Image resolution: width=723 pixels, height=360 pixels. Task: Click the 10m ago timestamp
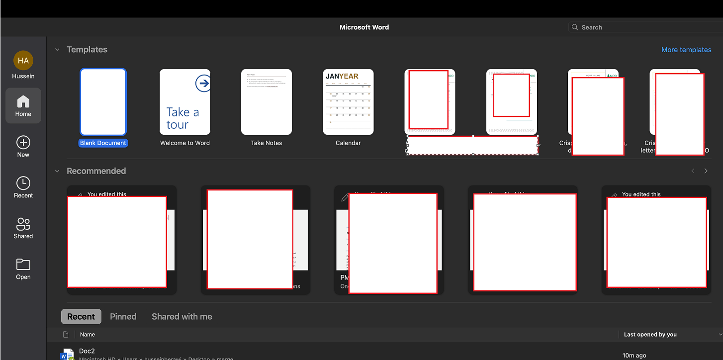tap(634, 356)
